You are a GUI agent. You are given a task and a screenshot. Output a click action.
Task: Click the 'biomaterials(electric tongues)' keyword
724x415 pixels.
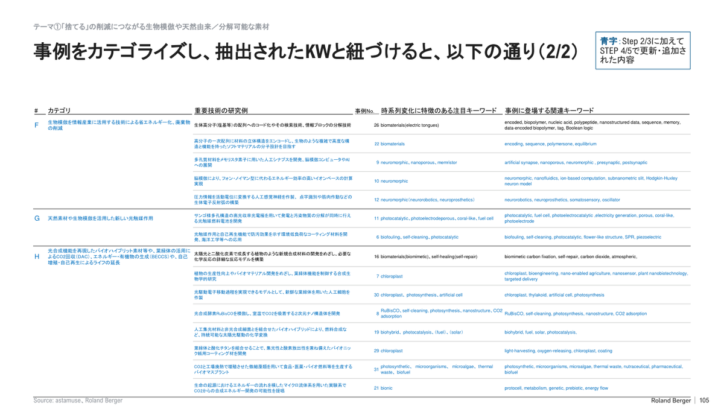tap(410, 125)
